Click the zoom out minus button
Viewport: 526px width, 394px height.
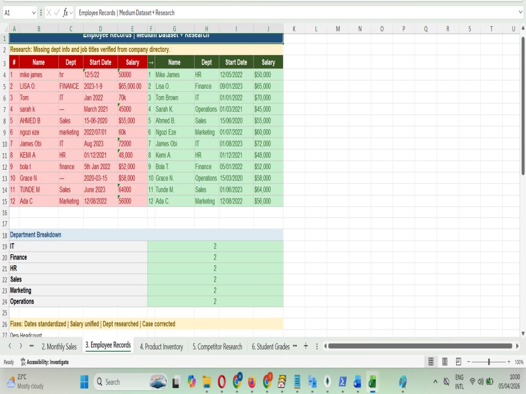click(x=469, y=362)
